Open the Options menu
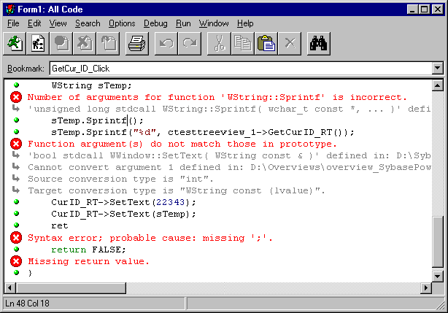Viewport: 448px width, 313px height. click(122, 23)
